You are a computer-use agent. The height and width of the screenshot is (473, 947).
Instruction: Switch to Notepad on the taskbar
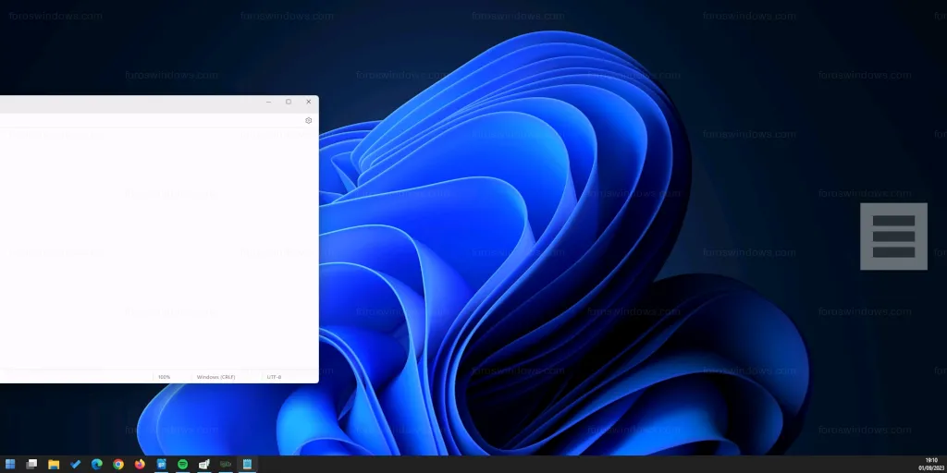(247, 464)
